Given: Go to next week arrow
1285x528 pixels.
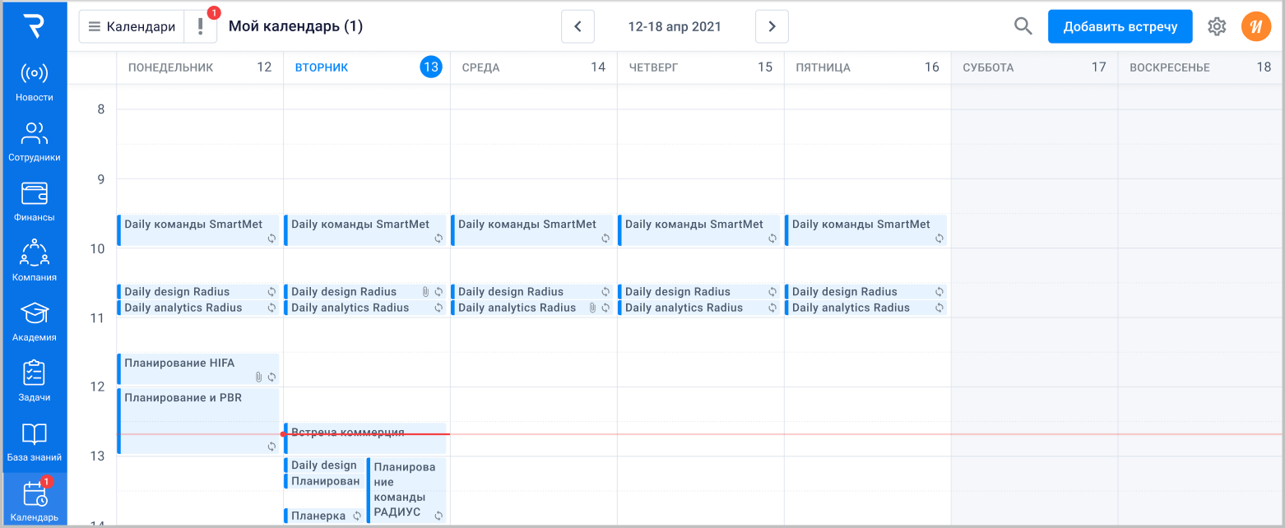Looking at the screenshot, I should (x=772, y=26).
